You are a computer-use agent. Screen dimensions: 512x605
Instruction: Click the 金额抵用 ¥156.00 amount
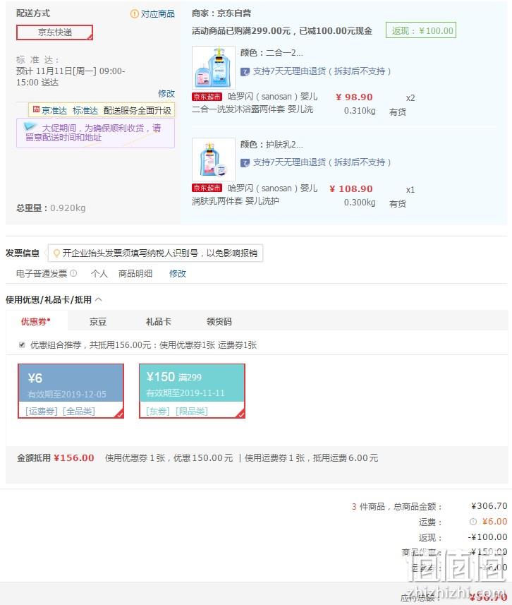coord(74,458)
